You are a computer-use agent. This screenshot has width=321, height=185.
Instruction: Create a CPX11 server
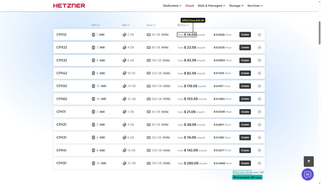245,112
